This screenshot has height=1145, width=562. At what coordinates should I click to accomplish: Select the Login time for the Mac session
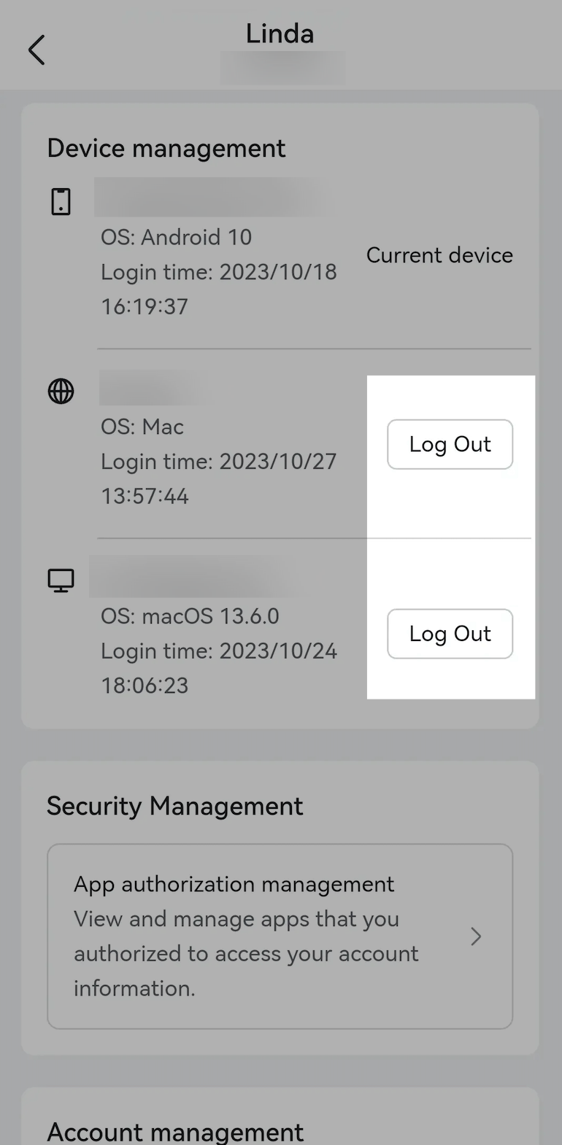click(x=219, y=461)
